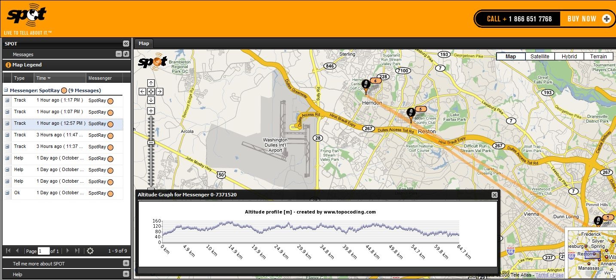The image size is (616, 280).
Task: Go to last page of messages
Action: [x=77, y=251]
